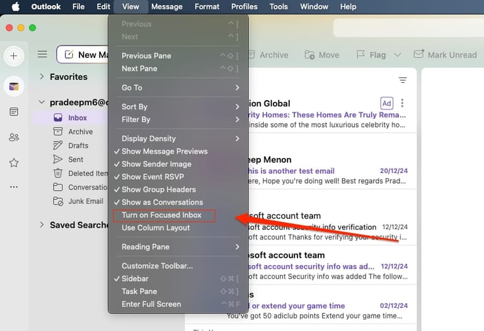Click the Deleted Items trash icon
The height and width of the screenshot is (331, 484).
[58, 173]
